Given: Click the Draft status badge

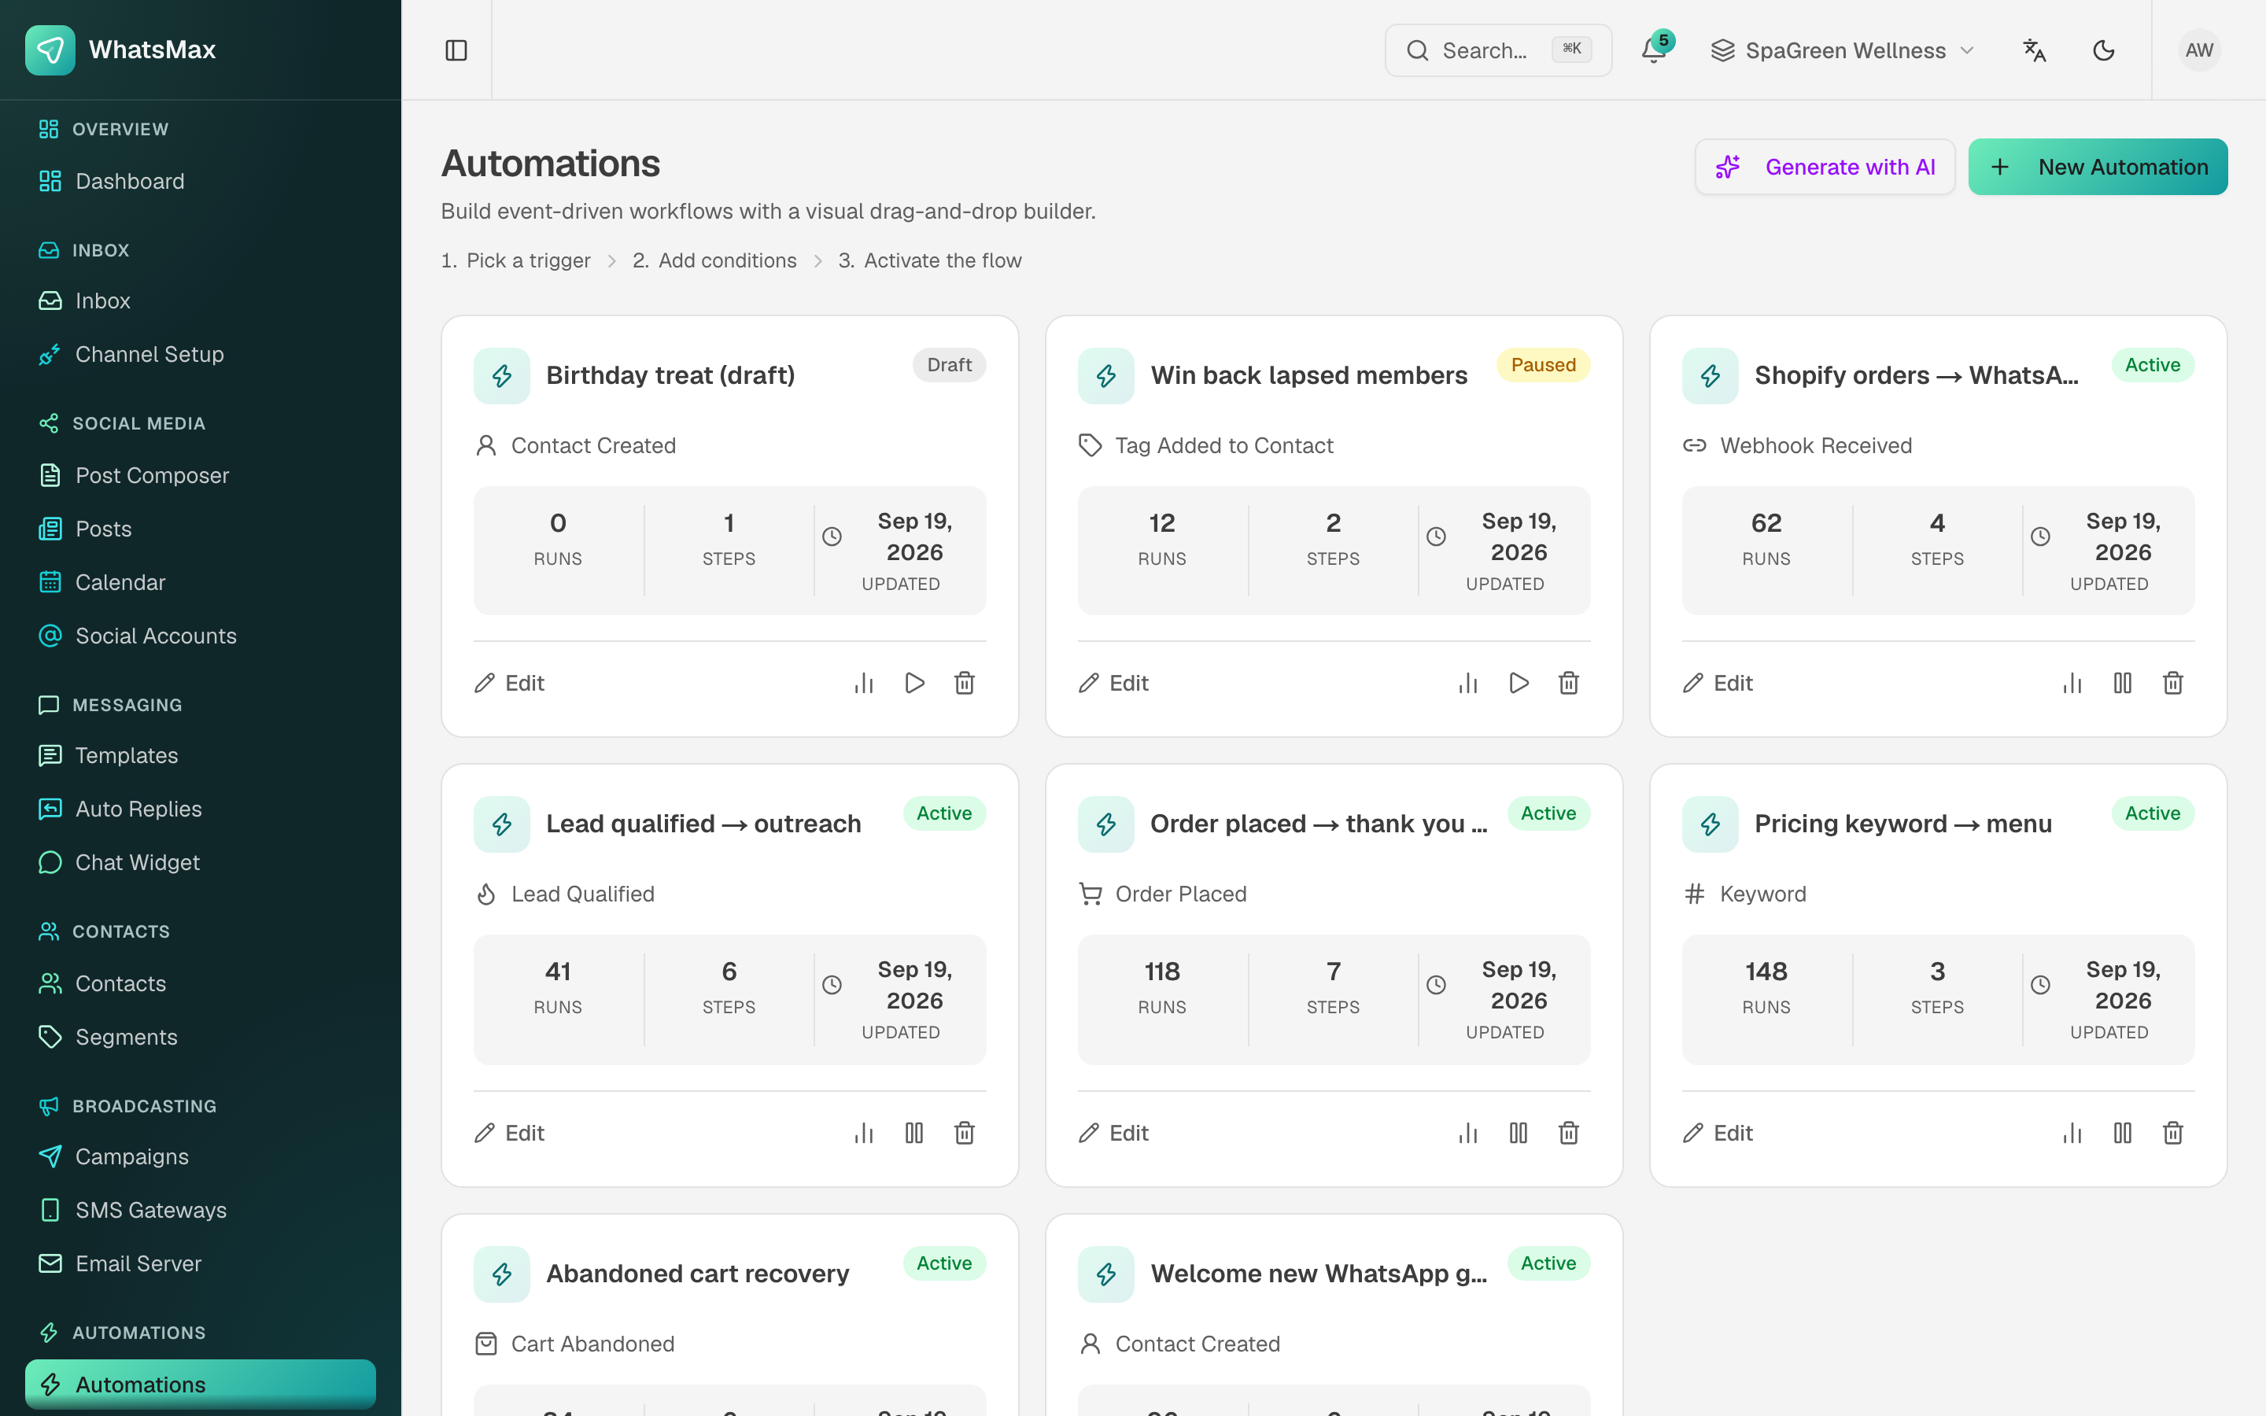Looking at the screenshot, I should tap(950, 364).
